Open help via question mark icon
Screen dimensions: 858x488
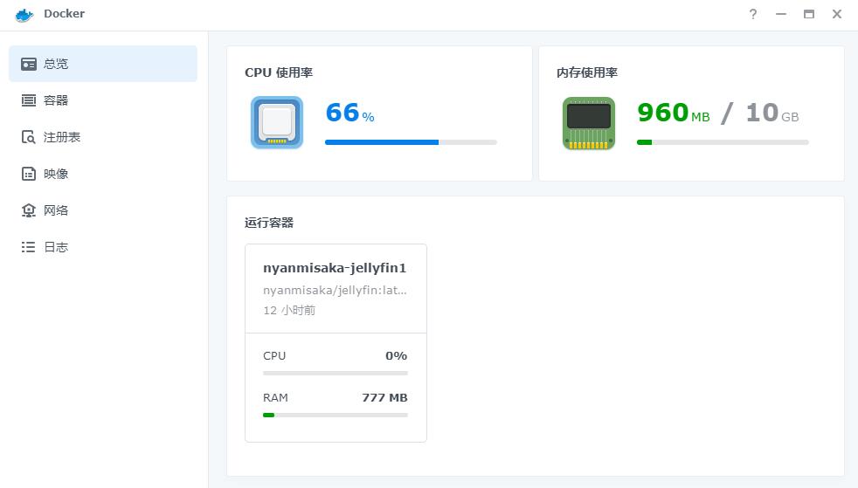click(x=753, y=14)
